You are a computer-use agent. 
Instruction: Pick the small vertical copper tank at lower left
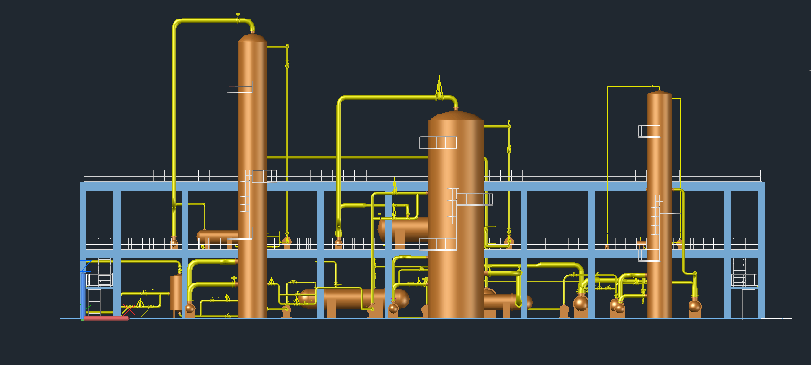[176, 294]
